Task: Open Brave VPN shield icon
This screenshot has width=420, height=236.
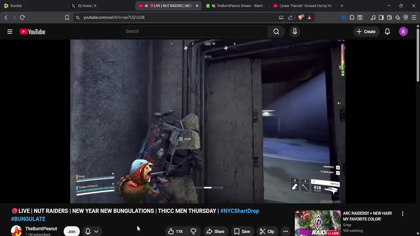Action: pyautogui.click(x=406, y=17)
